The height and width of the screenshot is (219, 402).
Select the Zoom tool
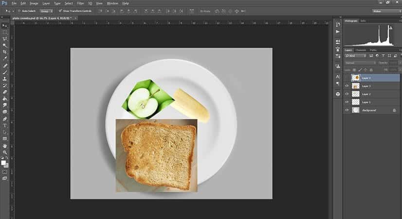[x=5, y=152]
